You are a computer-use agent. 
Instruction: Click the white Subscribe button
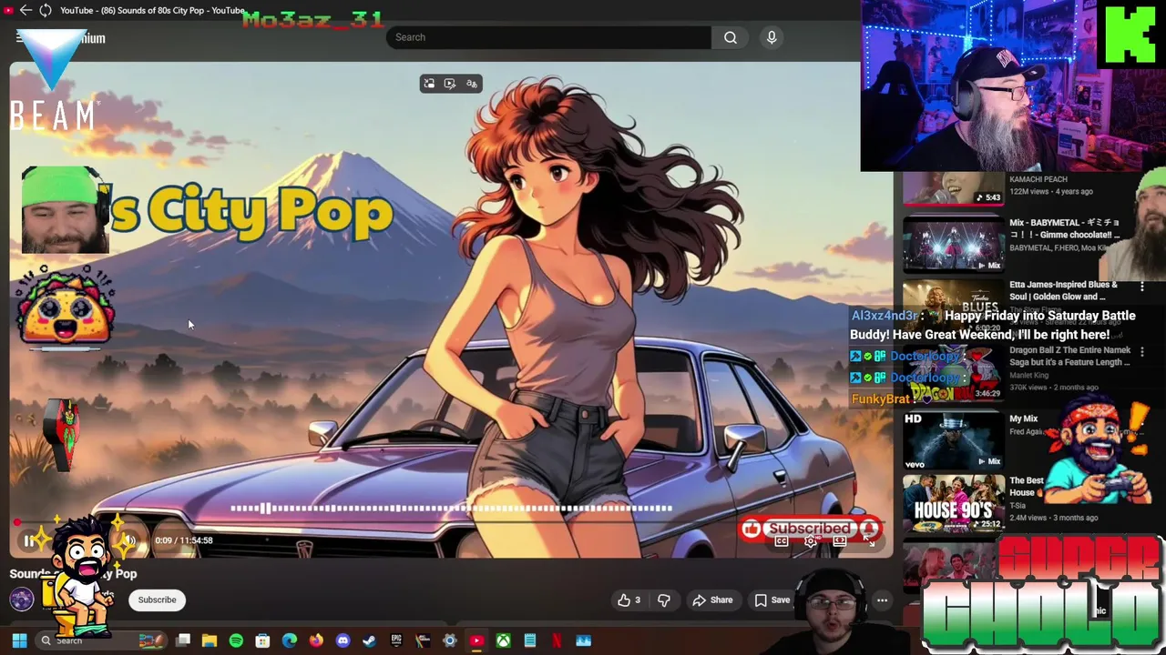pyautogui.click(x=157, y=600)
